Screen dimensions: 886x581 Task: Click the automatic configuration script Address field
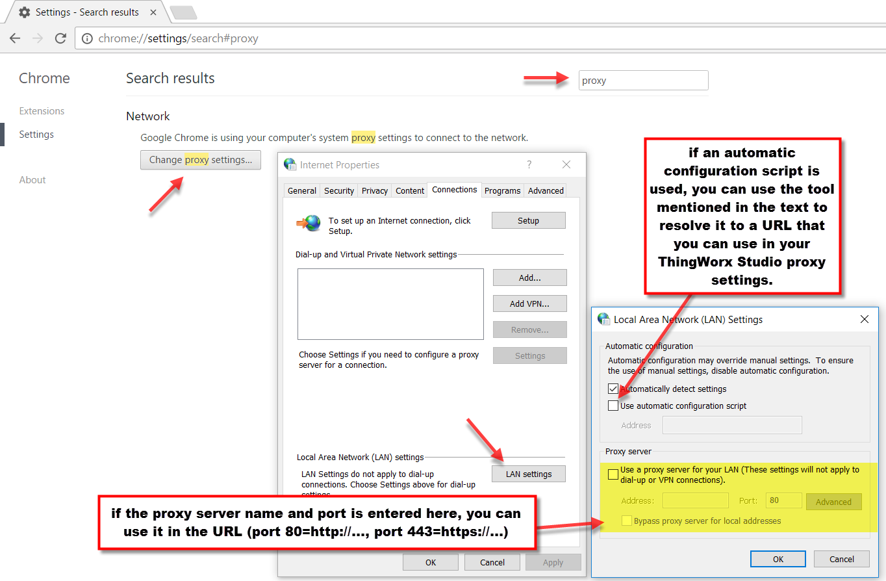pos(732,425)
